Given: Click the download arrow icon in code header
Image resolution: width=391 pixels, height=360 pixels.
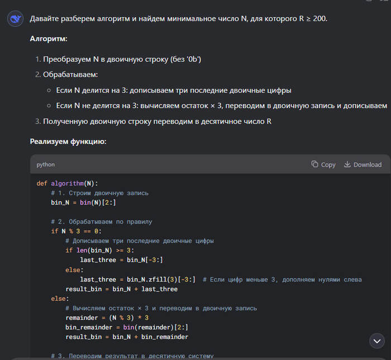Looking at the screenshot, I should (347, 164).
